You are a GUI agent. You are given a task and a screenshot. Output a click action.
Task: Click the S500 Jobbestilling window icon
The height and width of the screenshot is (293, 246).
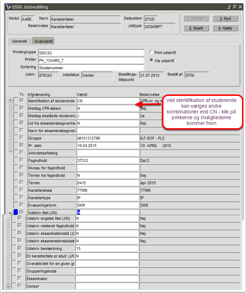click(x=8, y=7)
